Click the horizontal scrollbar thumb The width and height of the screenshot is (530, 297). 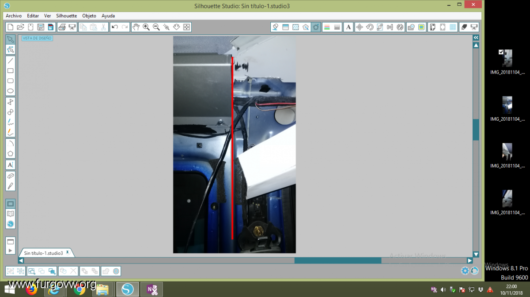[x=337, y=260]
